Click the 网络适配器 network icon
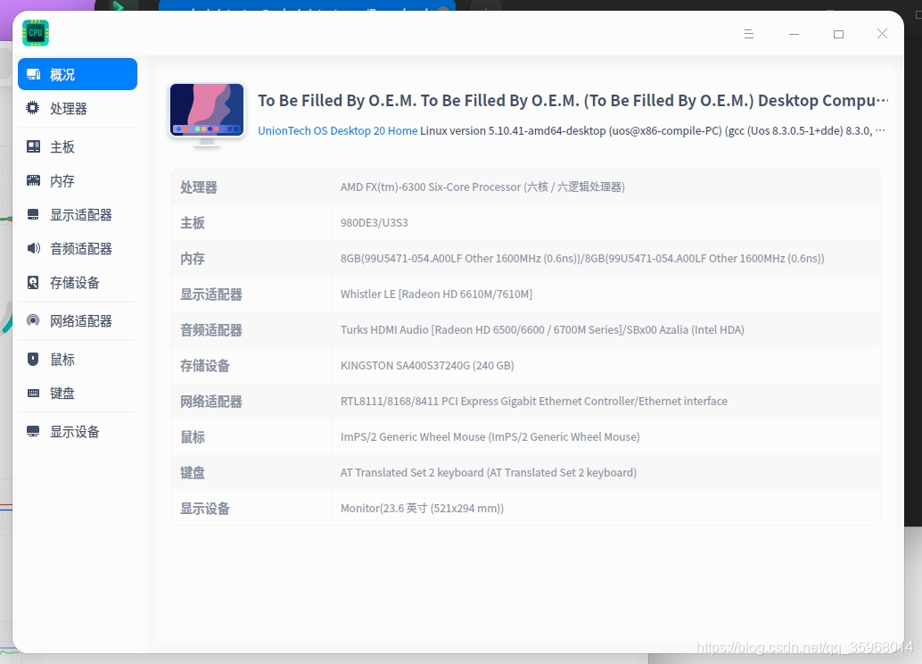The width and height of the screenshot is (922, 664). (34, 320)
